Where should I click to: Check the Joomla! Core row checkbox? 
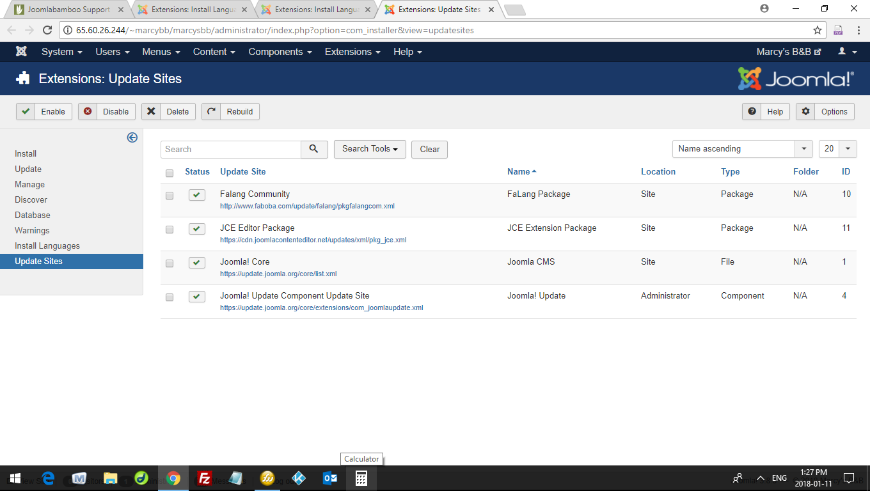(x=170, y=263)
